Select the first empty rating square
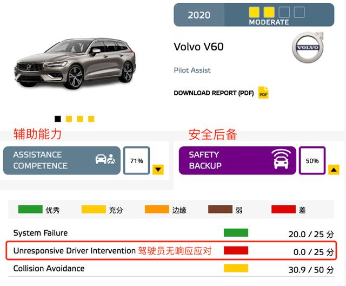Screen dimensions: 346x286 click(284, 12)
